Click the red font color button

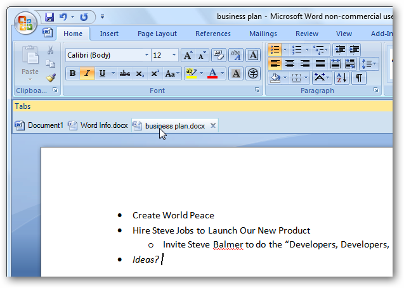213,74
